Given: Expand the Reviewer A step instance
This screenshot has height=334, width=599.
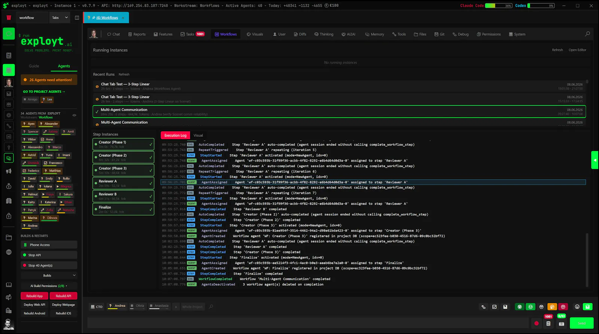Looking at the screenshot, I should tap(124, 183).
